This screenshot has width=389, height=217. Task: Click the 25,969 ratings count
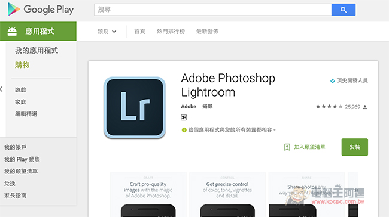[x=352, y=107]
